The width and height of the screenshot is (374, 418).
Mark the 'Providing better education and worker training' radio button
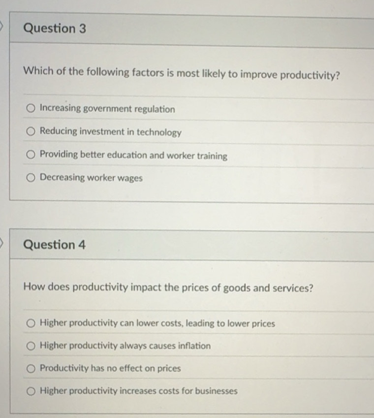pos(31,155)
